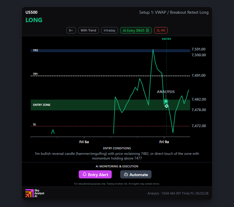The height and width of the screenshot is (207, 234).
Task: Click the TP1 level label
Action: [35, 74]
